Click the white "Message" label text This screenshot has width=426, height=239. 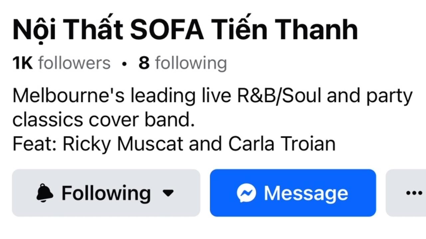pos(306,193)
